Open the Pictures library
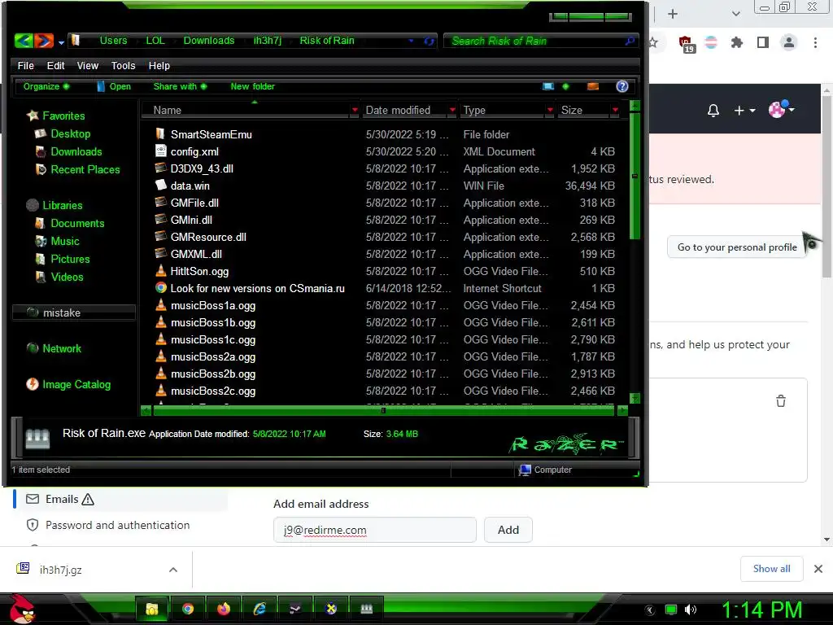Screen dimensions: 833x625 (x=62, y=260)
